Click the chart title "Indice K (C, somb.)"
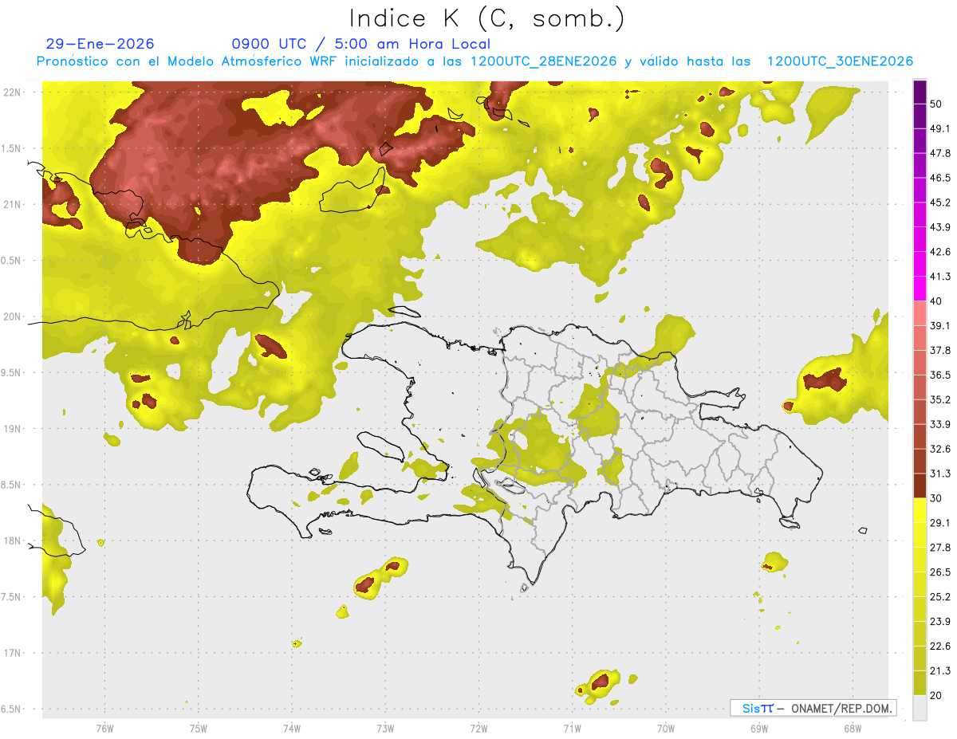 [x=486, y=18]
